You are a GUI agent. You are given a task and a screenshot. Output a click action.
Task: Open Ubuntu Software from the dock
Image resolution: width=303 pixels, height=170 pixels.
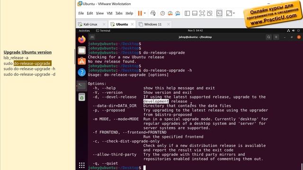[82, 61]
